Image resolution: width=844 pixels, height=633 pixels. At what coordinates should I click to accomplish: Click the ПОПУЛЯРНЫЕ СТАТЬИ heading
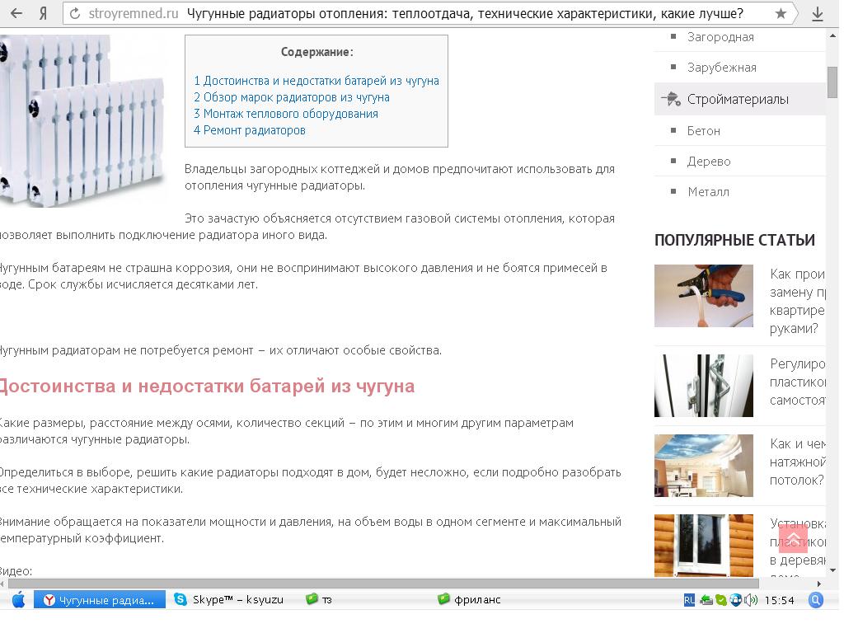point(734,240)
